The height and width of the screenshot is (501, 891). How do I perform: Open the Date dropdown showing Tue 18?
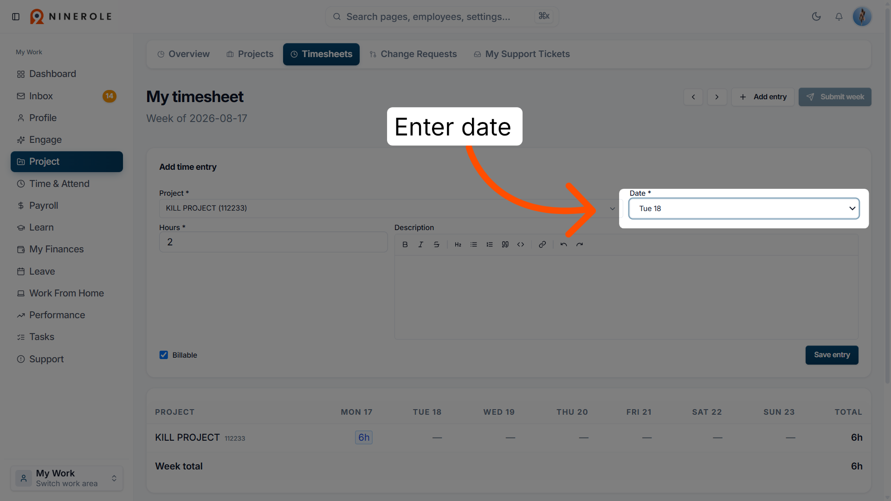[x=744, y=208]
